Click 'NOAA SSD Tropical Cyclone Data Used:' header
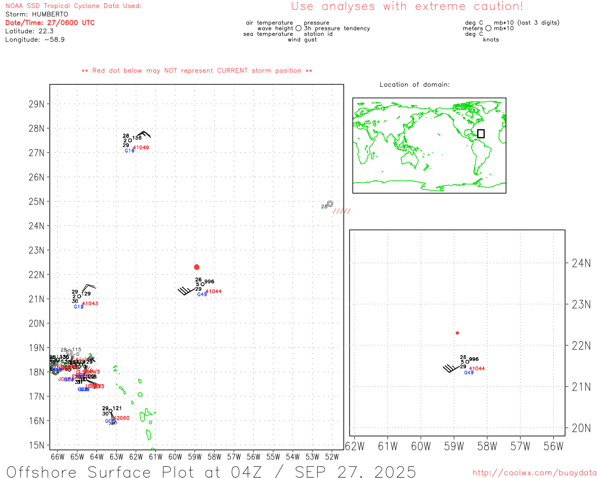This screenshot has height=478, width=597. click(x=73, y=6)
